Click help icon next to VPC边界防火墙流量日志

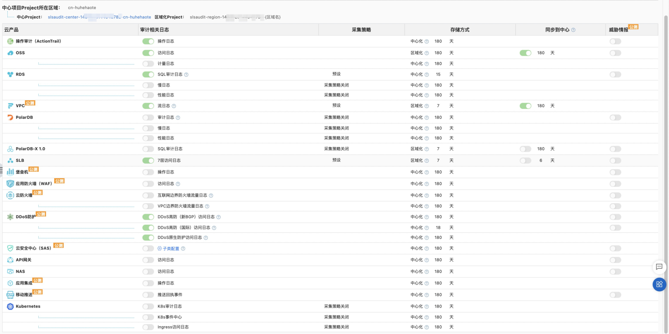point(207,206)
